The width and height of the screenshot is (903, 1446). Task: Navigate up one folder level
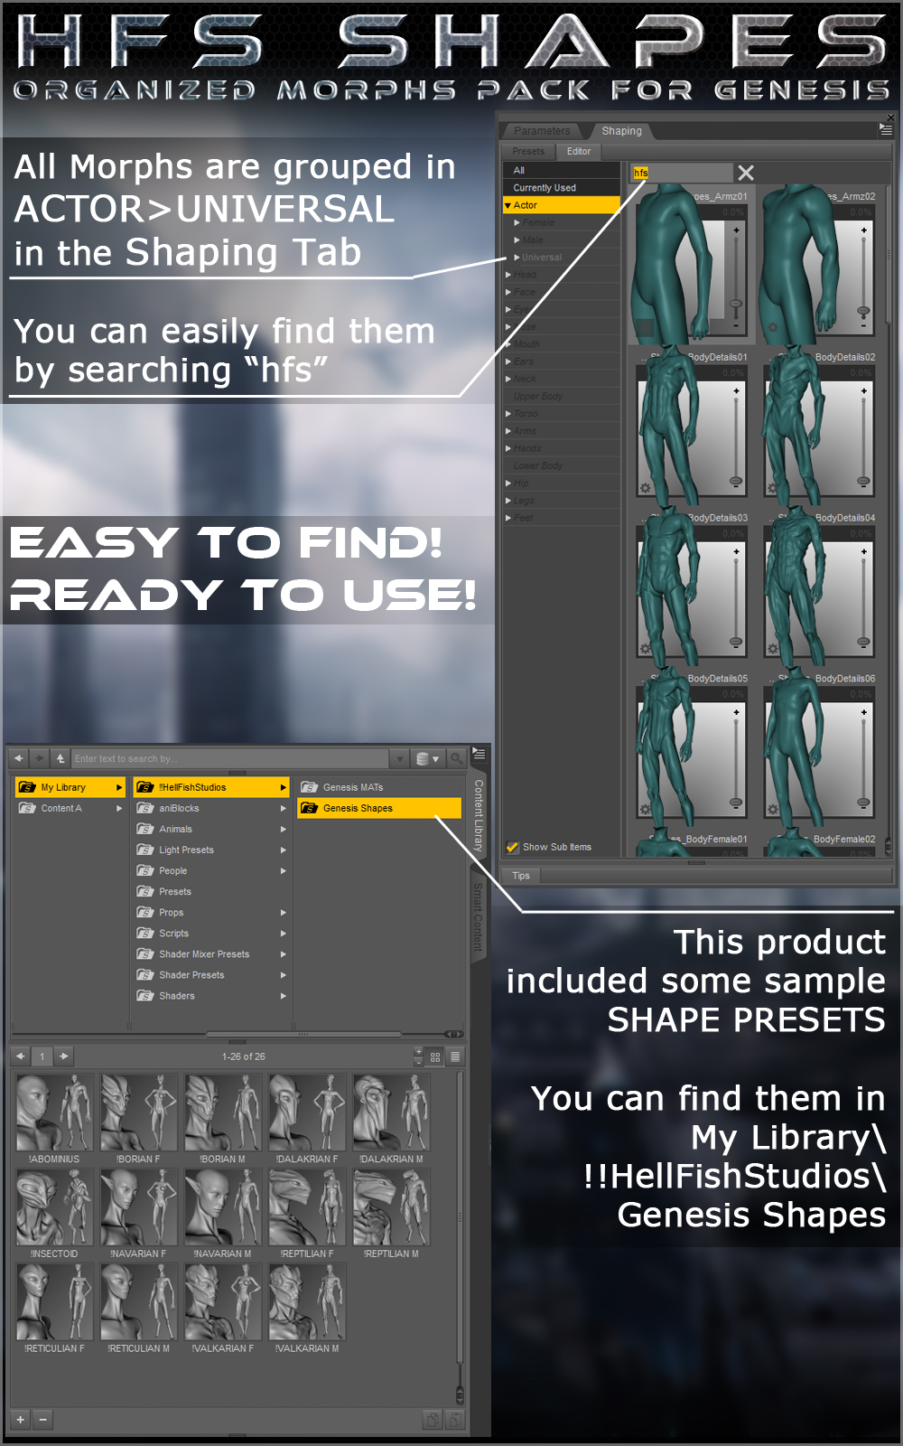click(x=61, y=758)
